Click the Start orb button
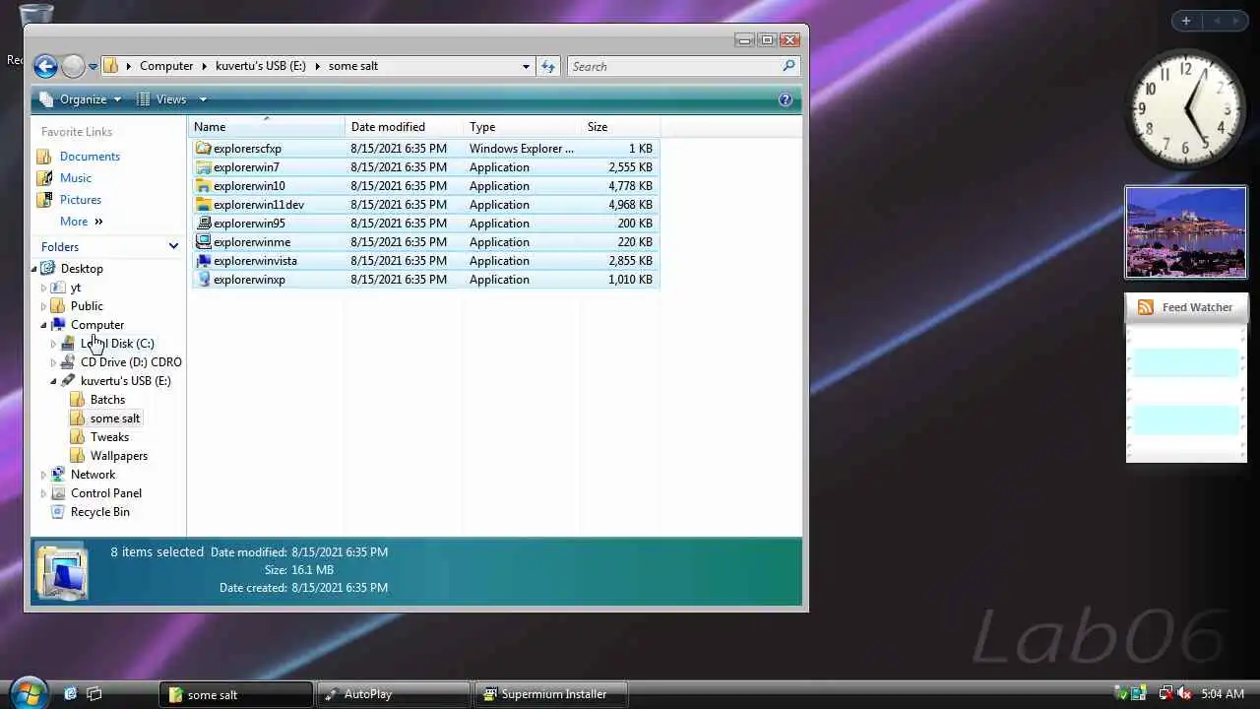Image resolution: width=1260 pixels, height=709 pixels. tap(28, 692)
